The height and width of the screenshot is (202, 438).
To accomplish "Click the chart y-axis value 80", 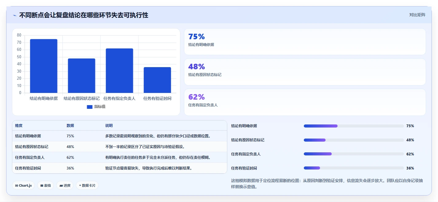I will click(19, 35).
